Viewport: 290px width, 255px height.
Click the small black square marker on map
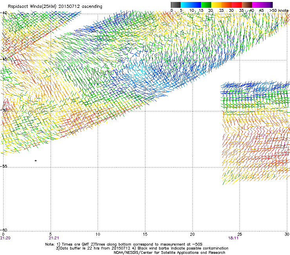pos(36,160)
